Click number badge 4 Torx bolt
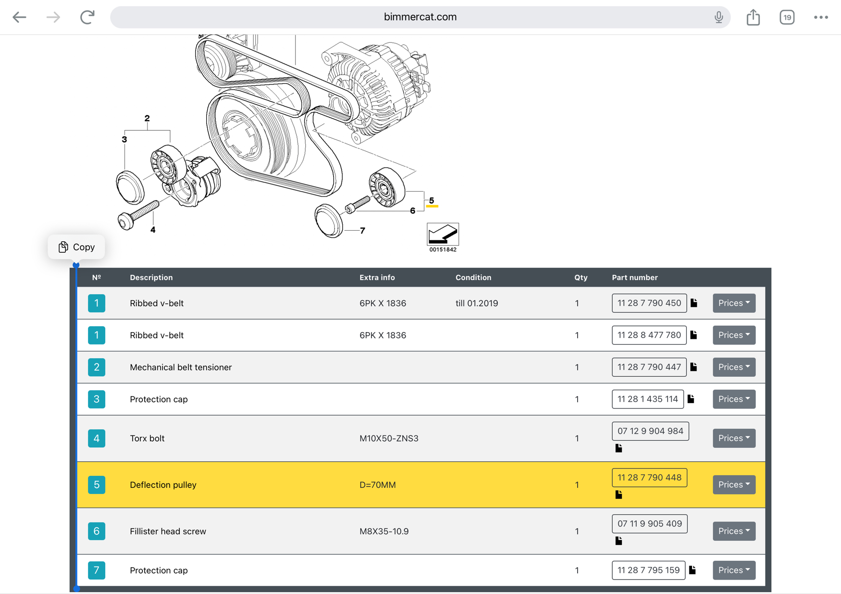Screen dimensions: 841x594 point(97,438)
